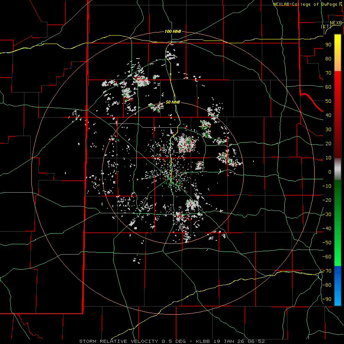The height and width of the screenshot is (344, 344).
Task: Click the 80 value on velocity scale
Action: 328,58
